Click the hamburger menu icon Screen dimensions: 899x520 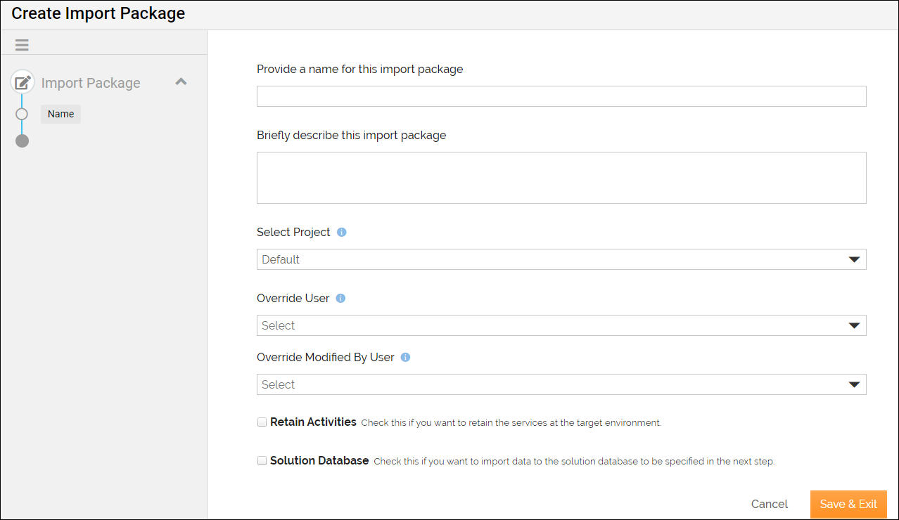[22, 45]
